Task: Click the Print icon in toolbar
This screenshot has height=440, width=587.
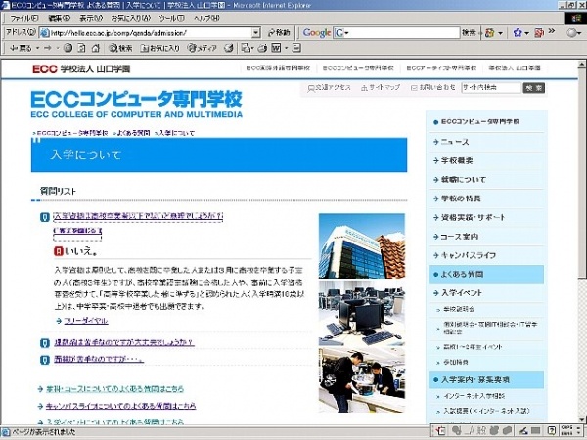Action: click(x=263, y=48)
